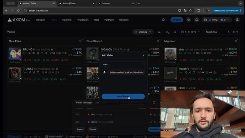Select the Wallet Manager tab
245x138 pixels.
click(83, 103)
